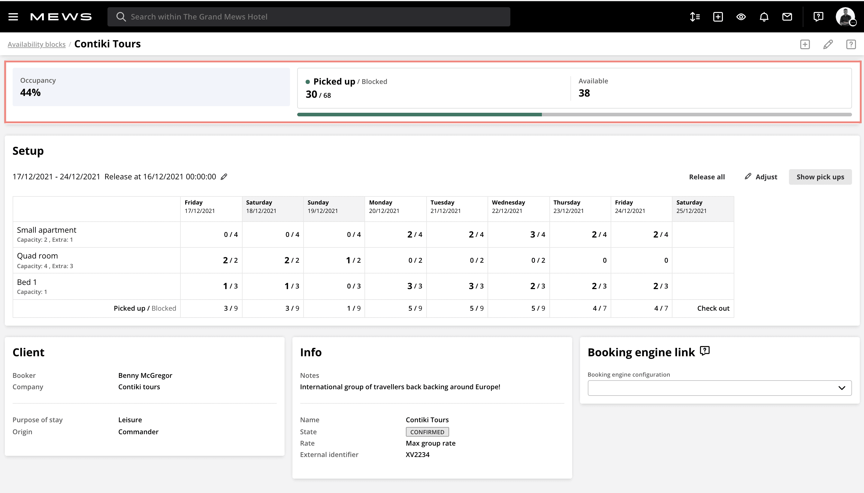Click the plus square icon in top bar
Viewport: 864px width, 493px height.
[718, 16]
